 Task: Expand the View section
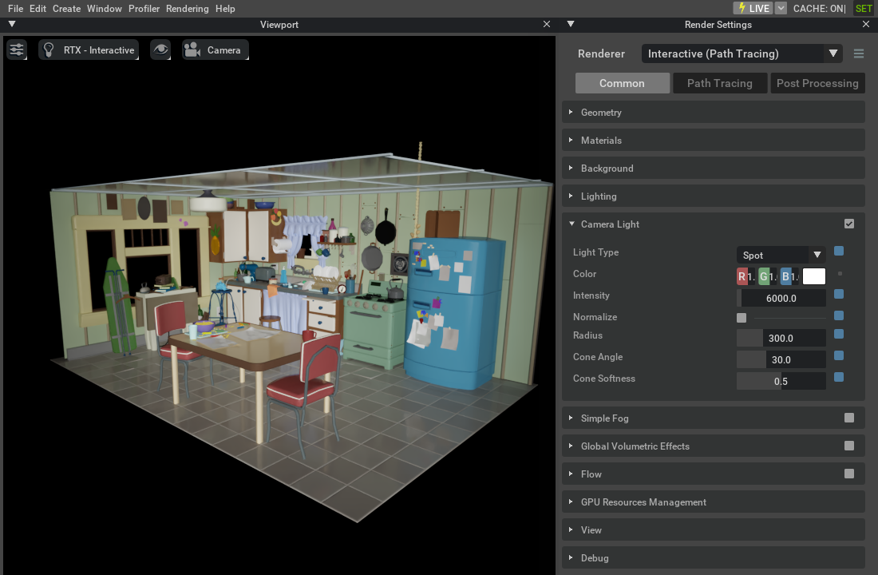pos(714,530)
